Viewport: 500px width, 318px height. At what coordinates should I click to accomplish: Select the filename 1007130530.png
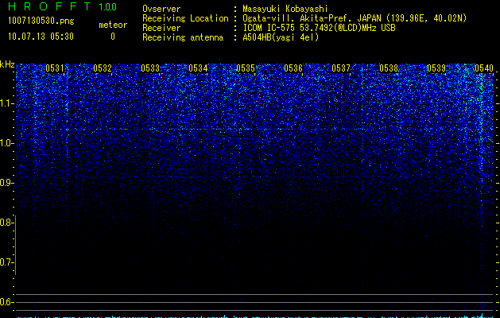click(41, 21)
